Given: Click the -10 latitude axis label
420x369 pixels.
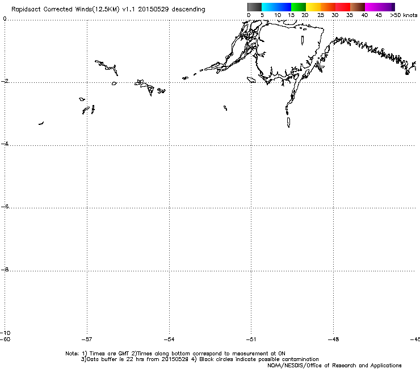Looking at the screenshot, I should (5, 333).
